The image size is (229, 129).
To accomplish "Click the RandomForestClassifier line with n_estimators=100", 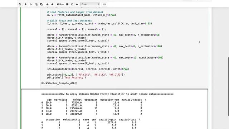I will (104, 46).
